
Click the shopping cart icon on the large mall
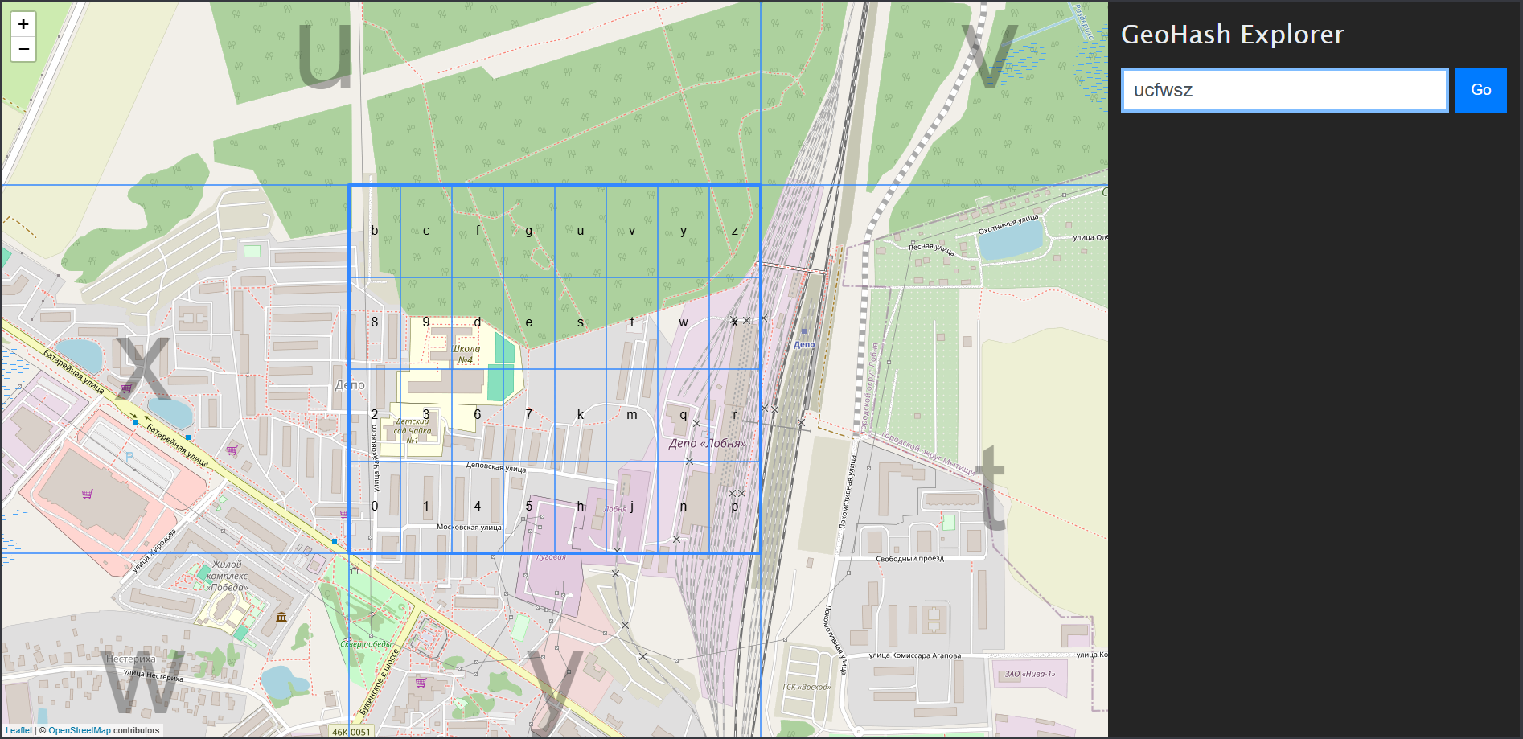(x=87, y=494)
